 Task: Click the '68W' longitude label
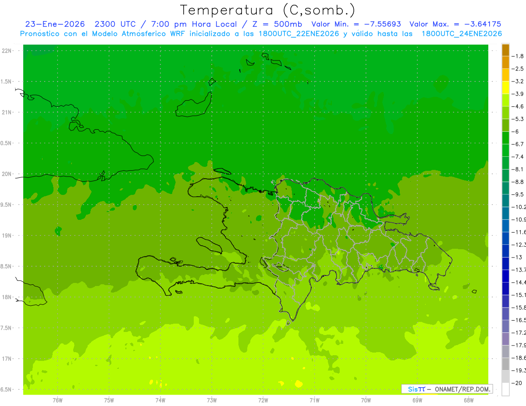468,400
